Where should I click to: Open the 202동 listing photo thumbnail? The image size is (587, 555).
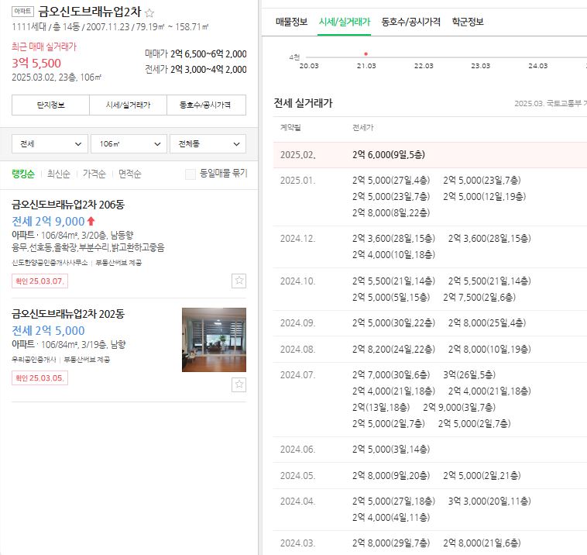coord(214,340)
